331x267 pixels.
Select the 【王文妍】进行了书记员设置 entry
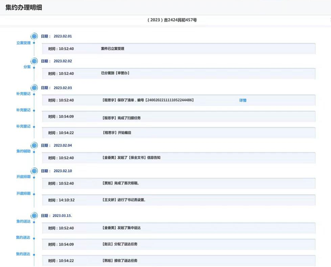pos(178,200)
